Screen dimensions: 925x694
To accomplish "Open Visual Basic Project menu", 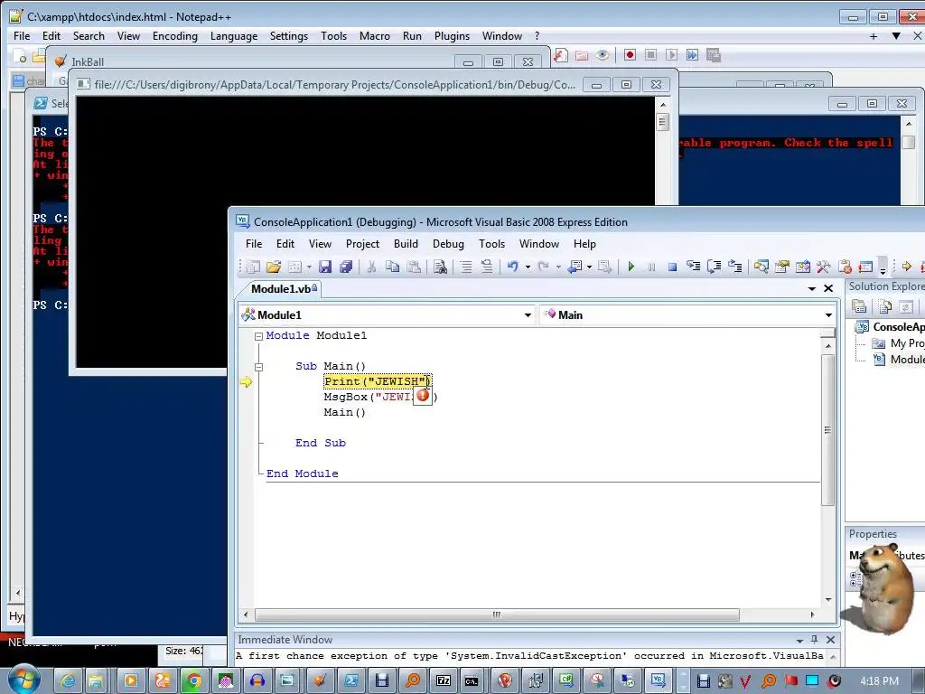I will pos(362,244).
